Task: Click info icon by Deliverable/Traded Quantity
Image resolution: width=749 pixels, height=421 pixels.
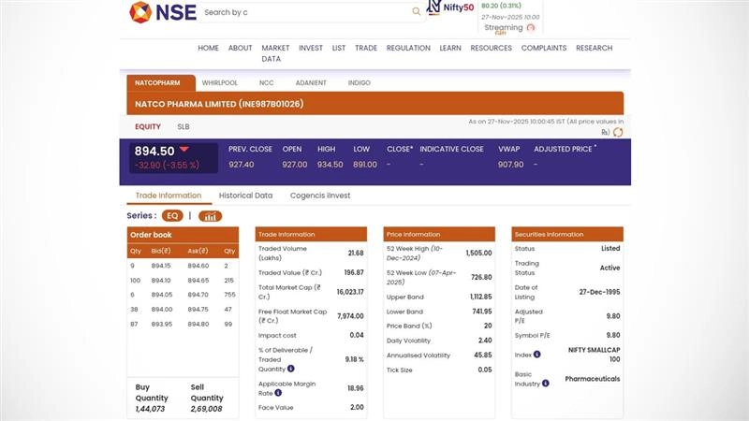Action: (x=290, y=369)
